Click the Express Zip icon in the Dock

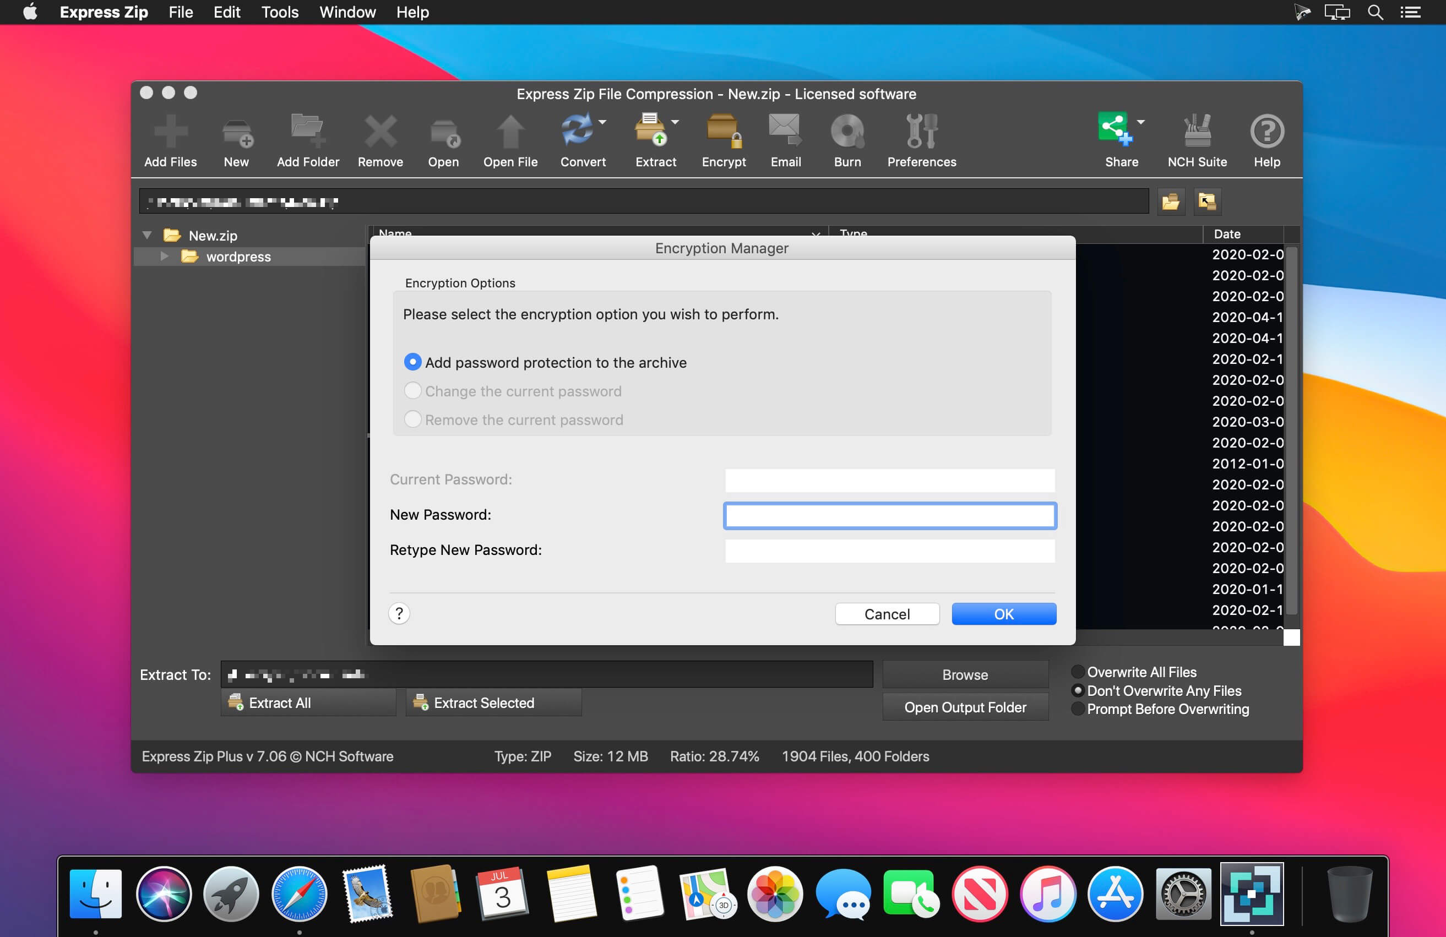coord(1252,894)
